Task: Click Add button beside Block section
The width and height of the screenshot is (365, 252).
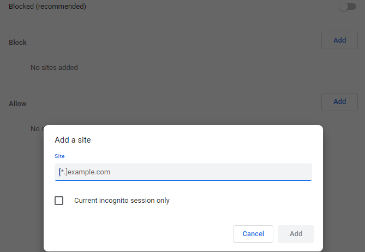Action: click(339, 40)
